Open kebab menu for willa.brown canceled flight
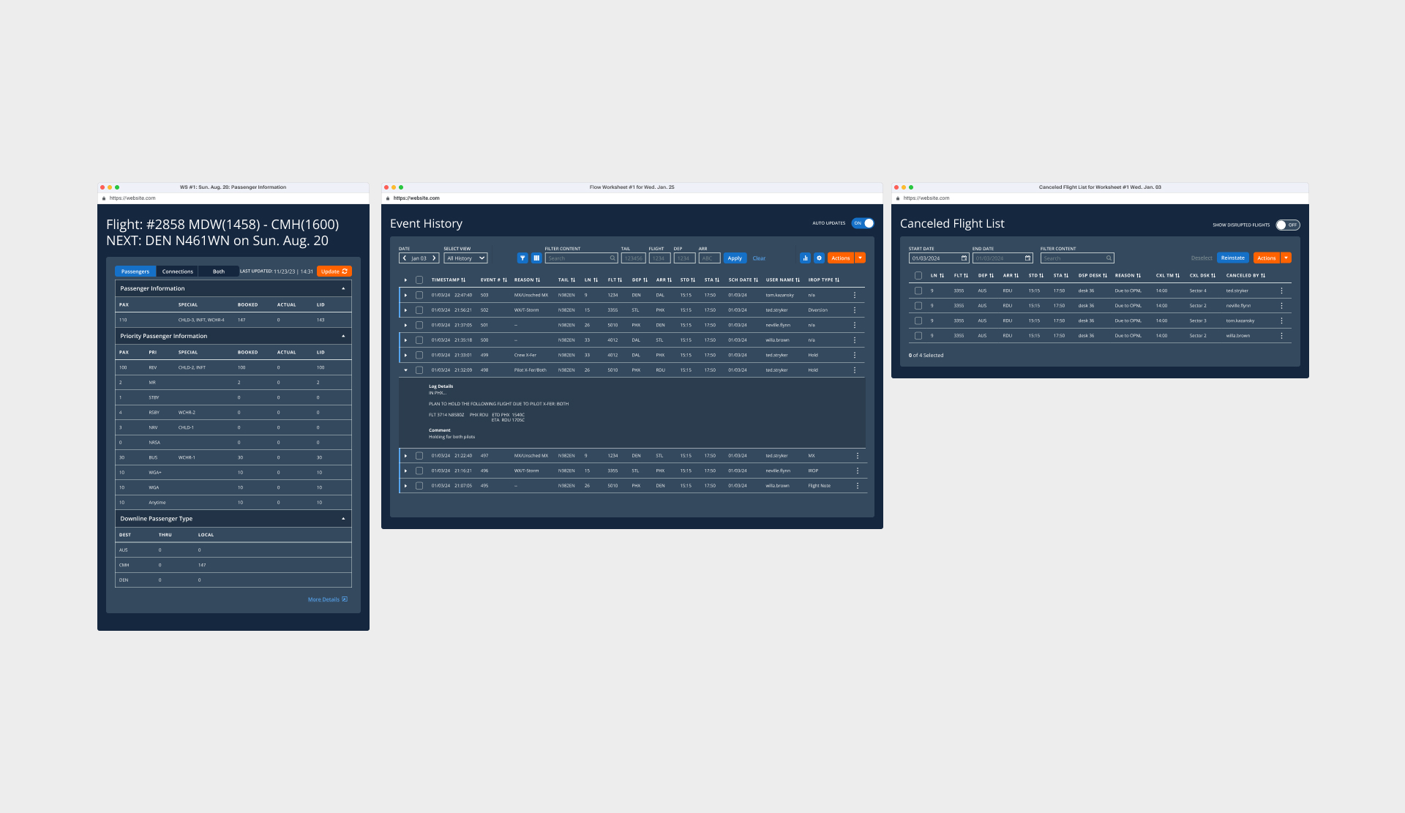Viewport: 1405px width, 813px height. [x=1281, y=336]
